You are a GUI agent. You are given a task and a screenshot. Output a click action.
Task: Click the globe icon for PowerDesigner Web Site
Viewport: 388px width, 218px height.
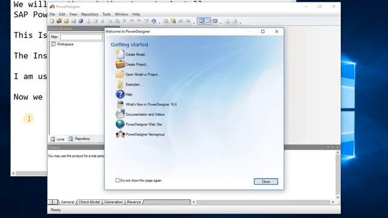(120, 124)
